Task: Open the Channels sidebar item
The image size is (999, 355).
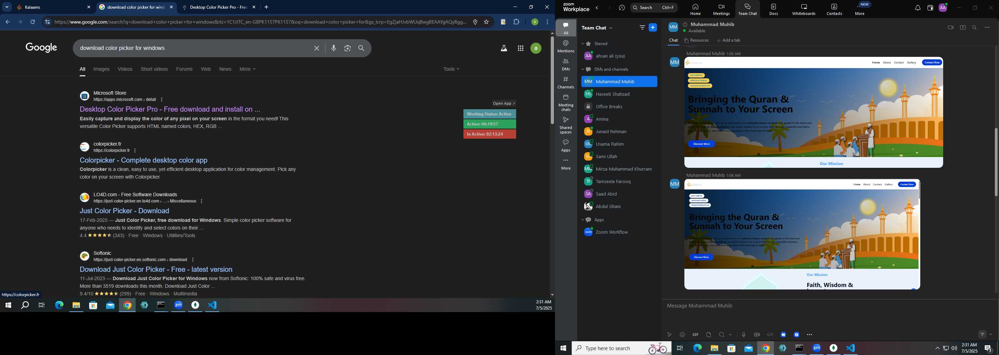Action: (x=566, y=83)
